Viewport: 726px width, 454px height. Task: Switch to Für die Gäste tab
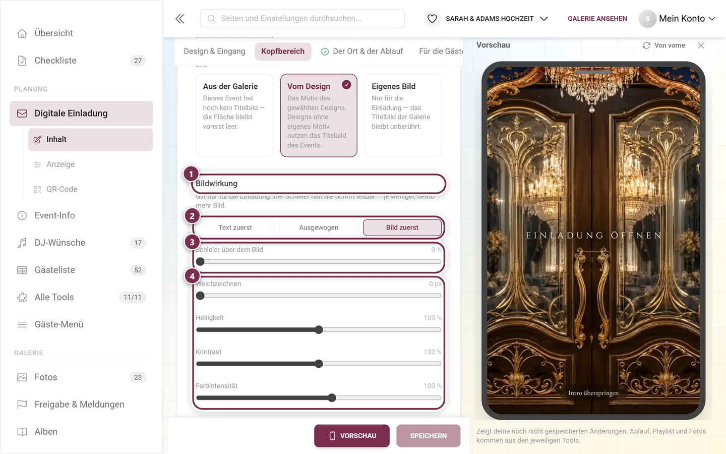[x=441, y=51]
